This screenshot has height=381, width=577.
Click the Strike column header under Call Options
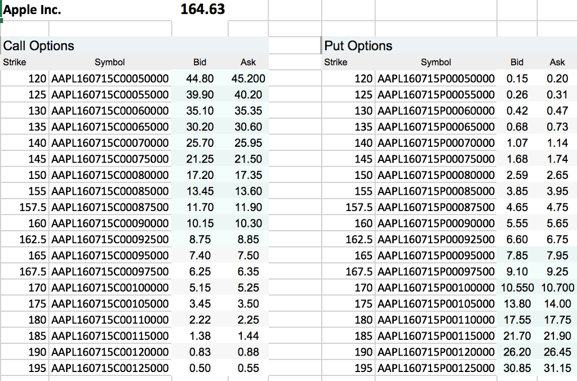pyautogui.click(x=15, y=62)
